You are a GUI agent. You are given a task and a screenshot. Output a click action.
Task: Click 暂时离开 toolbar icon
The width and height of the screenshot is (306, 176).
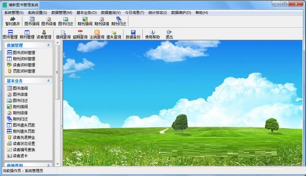[13, 21]
